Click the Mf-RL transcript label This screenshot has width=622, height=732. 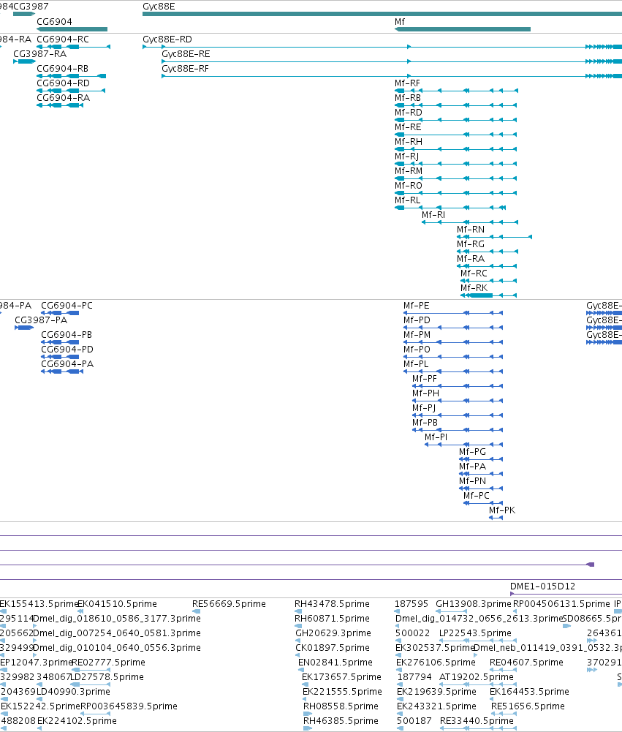click(407, 200)
